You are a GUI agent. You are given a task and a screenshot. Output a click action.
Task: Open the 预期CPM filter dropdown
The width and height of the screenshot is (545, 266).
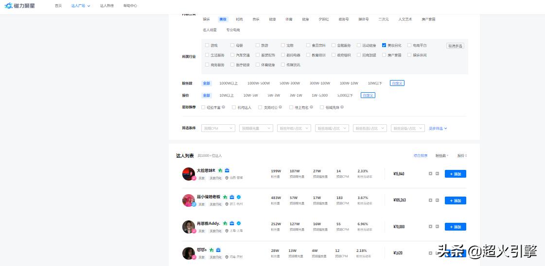tap(218, 128)
